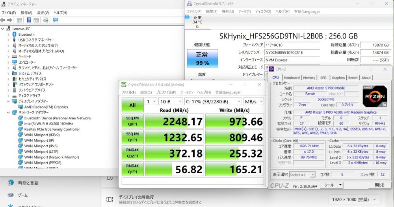Click the blue question-mark Help toolbar icon
394x207 pixels.
pyautogui.click(x=29, y=20)
